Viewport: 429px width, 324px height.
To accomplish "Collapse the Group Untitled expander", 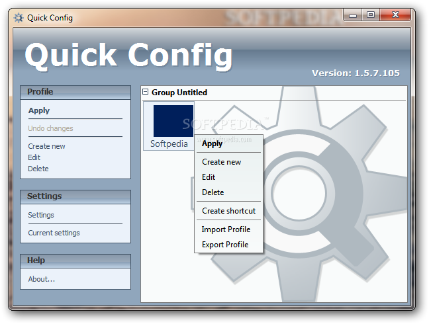I will (146, 92).
